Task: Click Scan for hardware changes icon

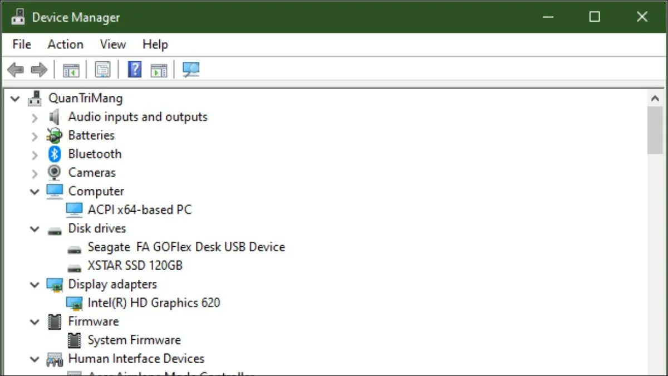Action: click(191, 70)
